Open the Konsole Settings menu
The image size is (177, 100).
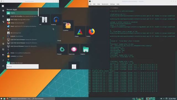pos(112,4)
